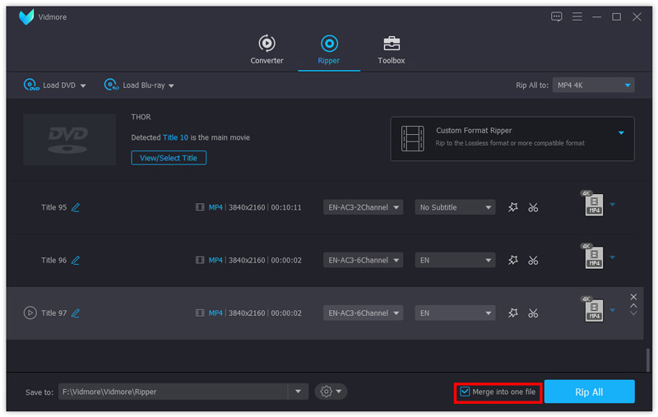Click the 4K MP4 format icon for Title 95
658x417 pixels.
[593, 205]
